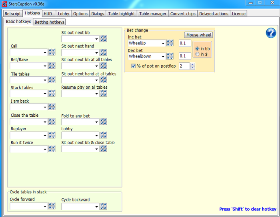Screen dimensions: 280x217
Task: Click the checkmark grid icon beside Bet/Raise
Action: (52, 66)
